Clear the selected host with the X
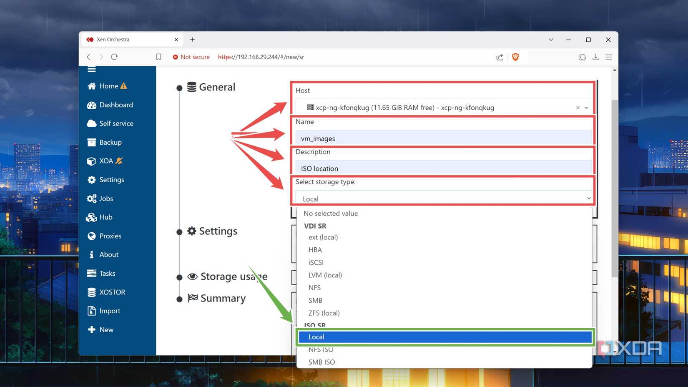The width and height of the screenshot is (688, 387). 578,107
